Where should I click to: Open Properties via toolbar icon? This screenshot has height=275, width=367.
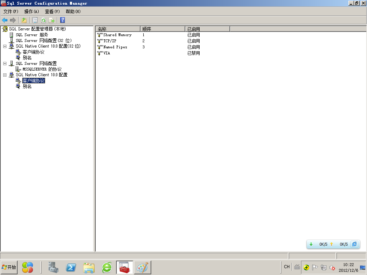(35, 20)
